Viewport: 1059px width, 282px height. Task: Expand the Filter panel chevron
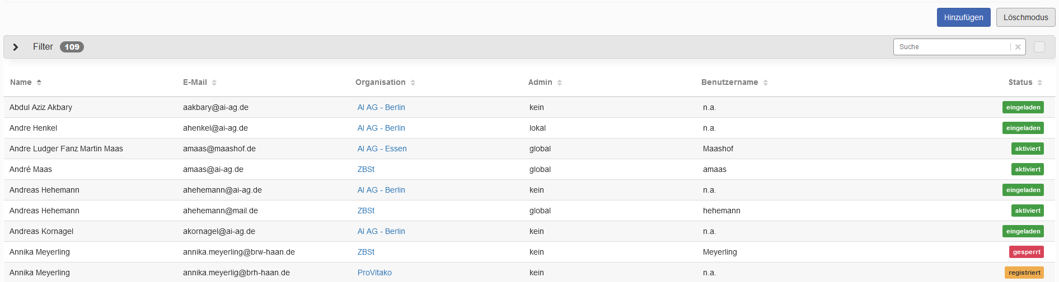tap(16, 47)
